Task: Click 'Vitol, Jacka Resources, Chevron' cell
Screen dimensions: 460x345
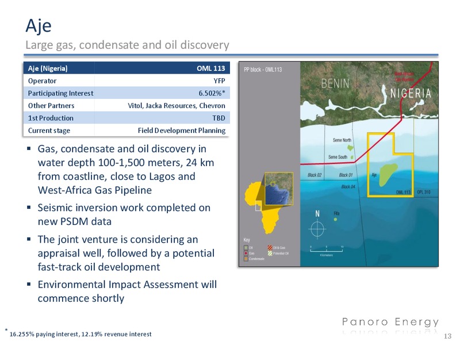Action: click(177, 106)
